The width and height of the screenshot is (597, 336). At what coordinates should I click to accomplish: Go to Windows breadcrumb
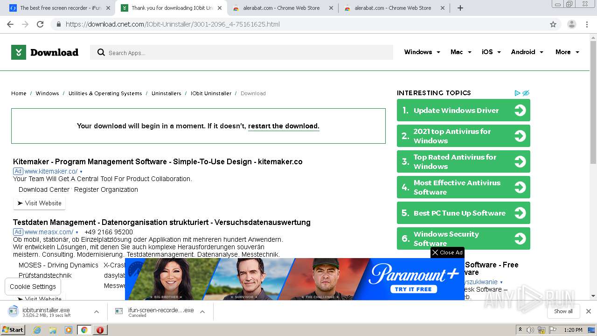(47, 93)
